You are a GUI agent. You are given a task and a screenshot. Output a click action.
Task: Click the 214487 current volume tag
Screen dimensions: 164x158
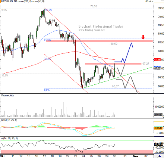click(x=158, y=115)
